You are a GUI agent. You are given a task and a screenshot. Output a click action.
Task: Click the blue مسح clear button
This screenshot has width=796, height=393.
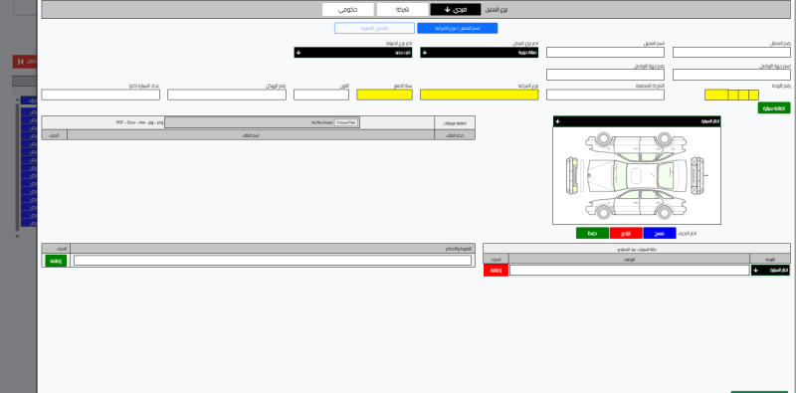[660, 234]
